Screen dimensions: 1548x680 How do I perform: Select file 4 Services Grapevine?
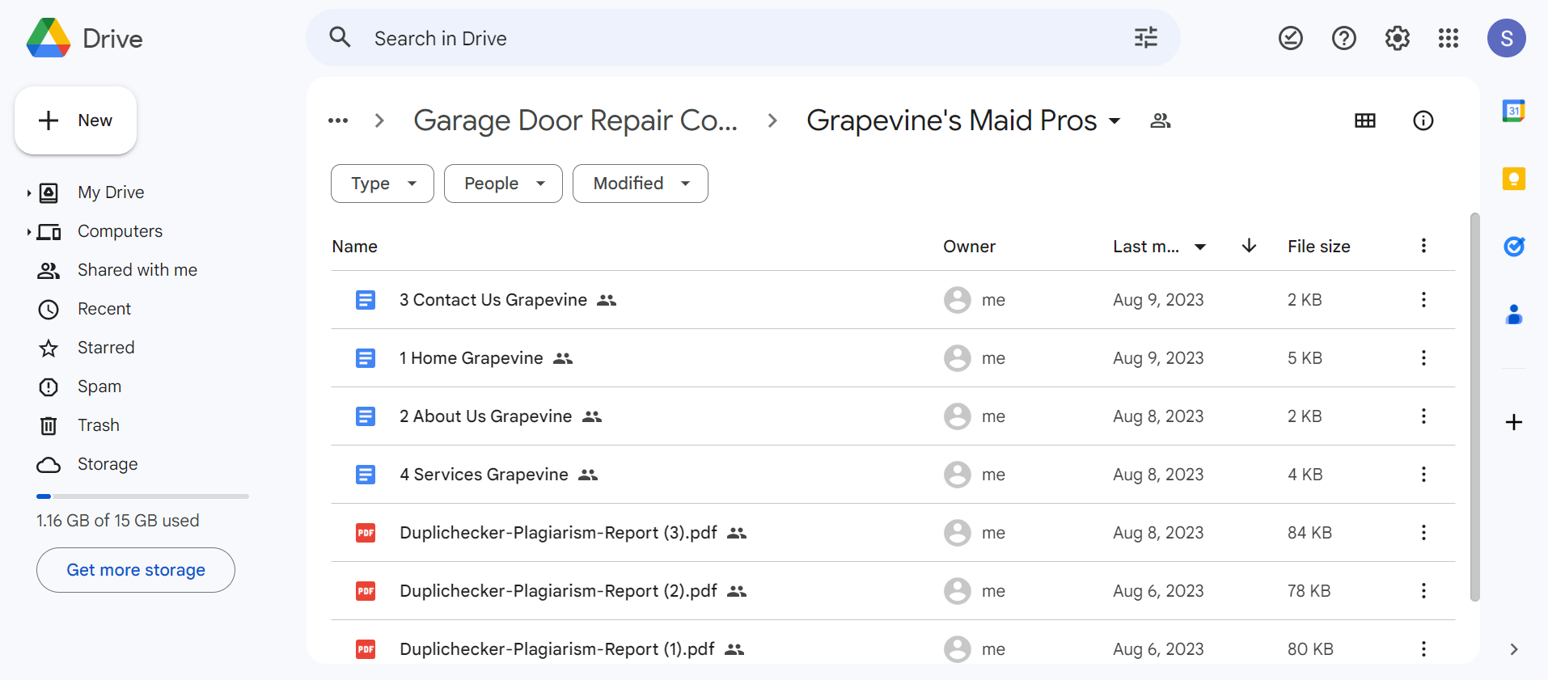click(893, 475)
